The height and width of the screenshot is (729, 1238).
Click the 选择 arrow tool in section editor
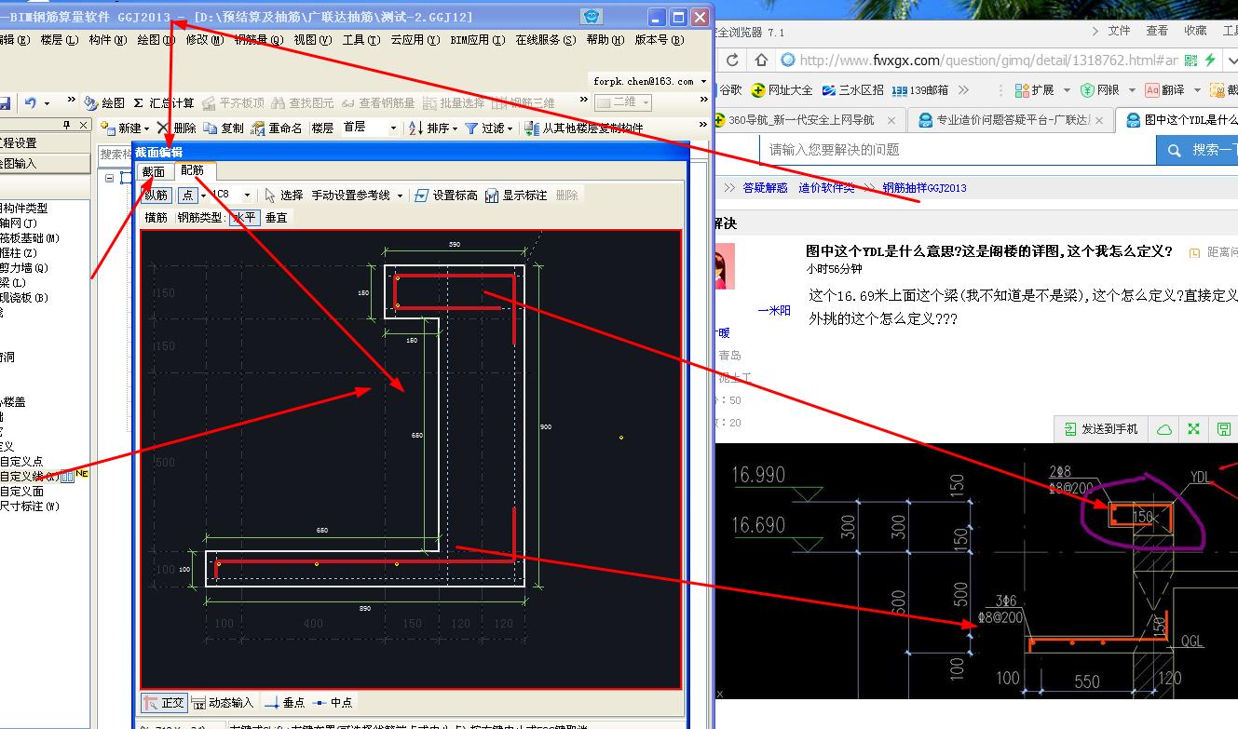tap(284, 196)
